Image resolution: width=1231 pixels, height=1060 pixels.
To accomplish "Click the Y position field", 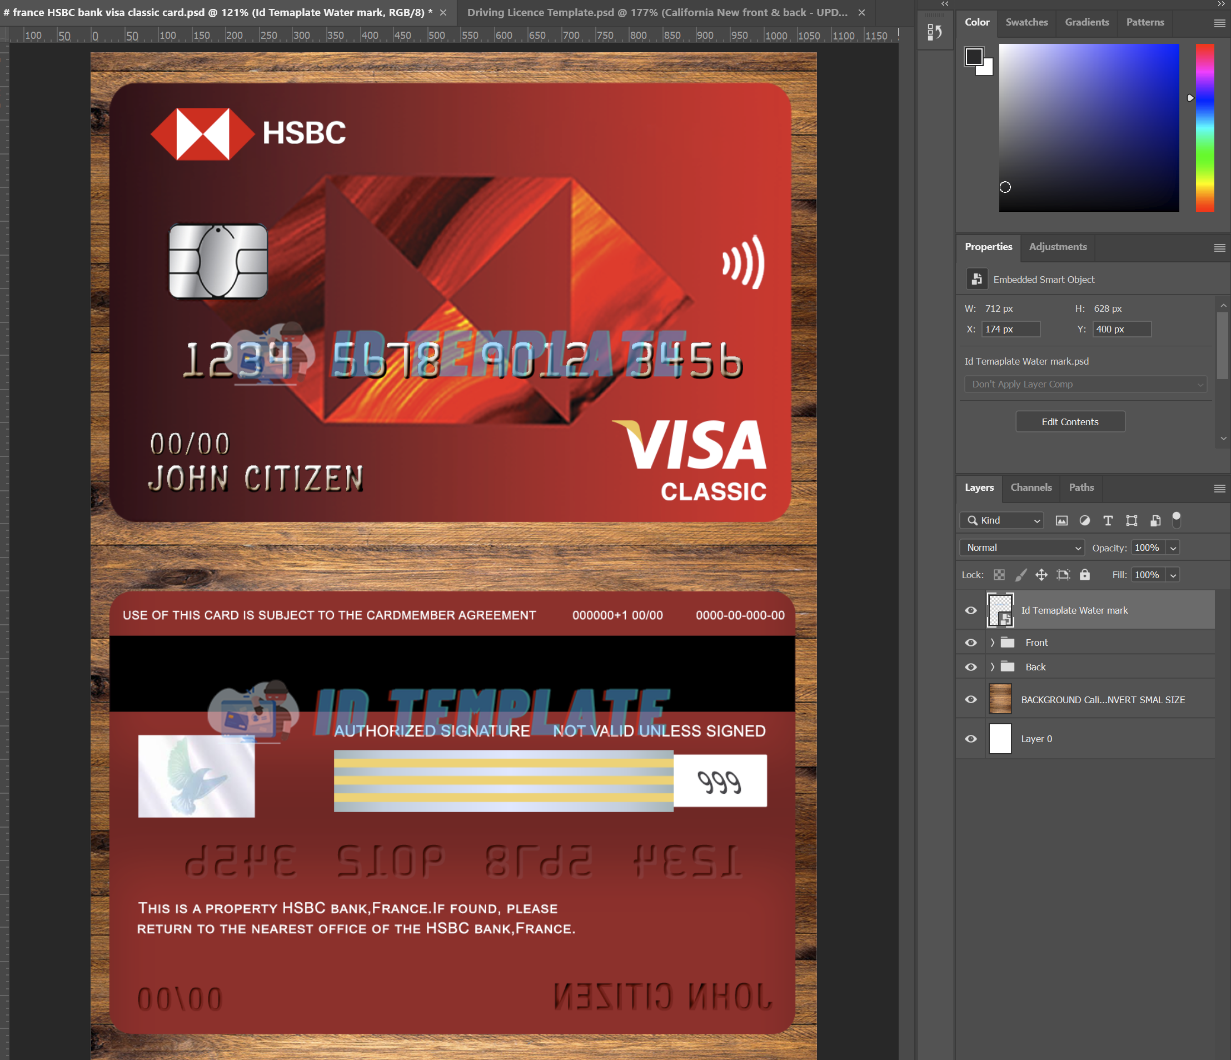I will tap(1122, 329).
